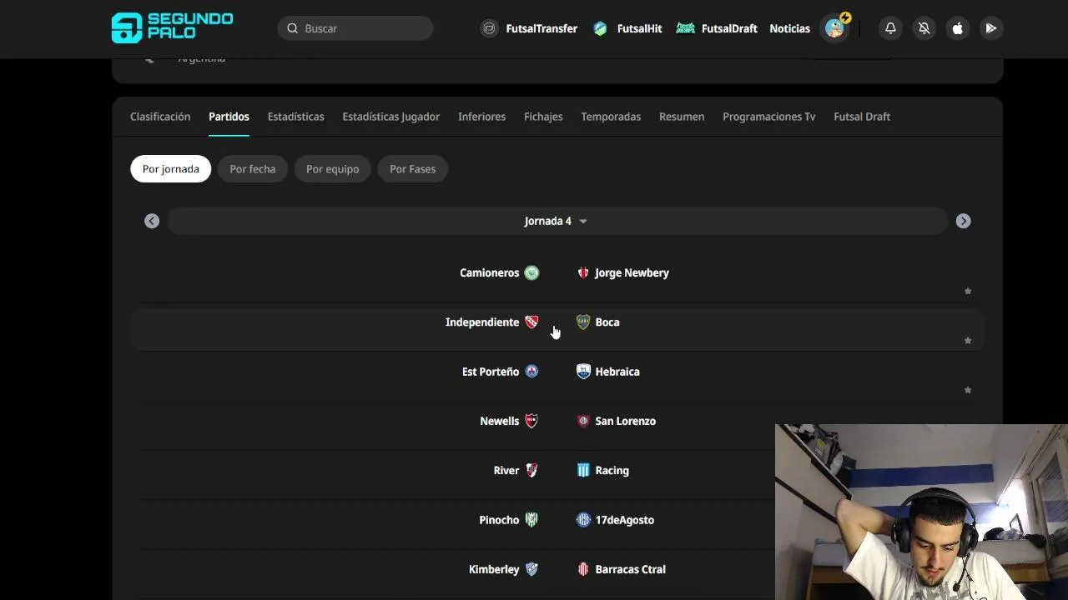This screenshot has width=1068, height=600.
Task: Open the FutsalDraft link
Action: pos(729,28)
